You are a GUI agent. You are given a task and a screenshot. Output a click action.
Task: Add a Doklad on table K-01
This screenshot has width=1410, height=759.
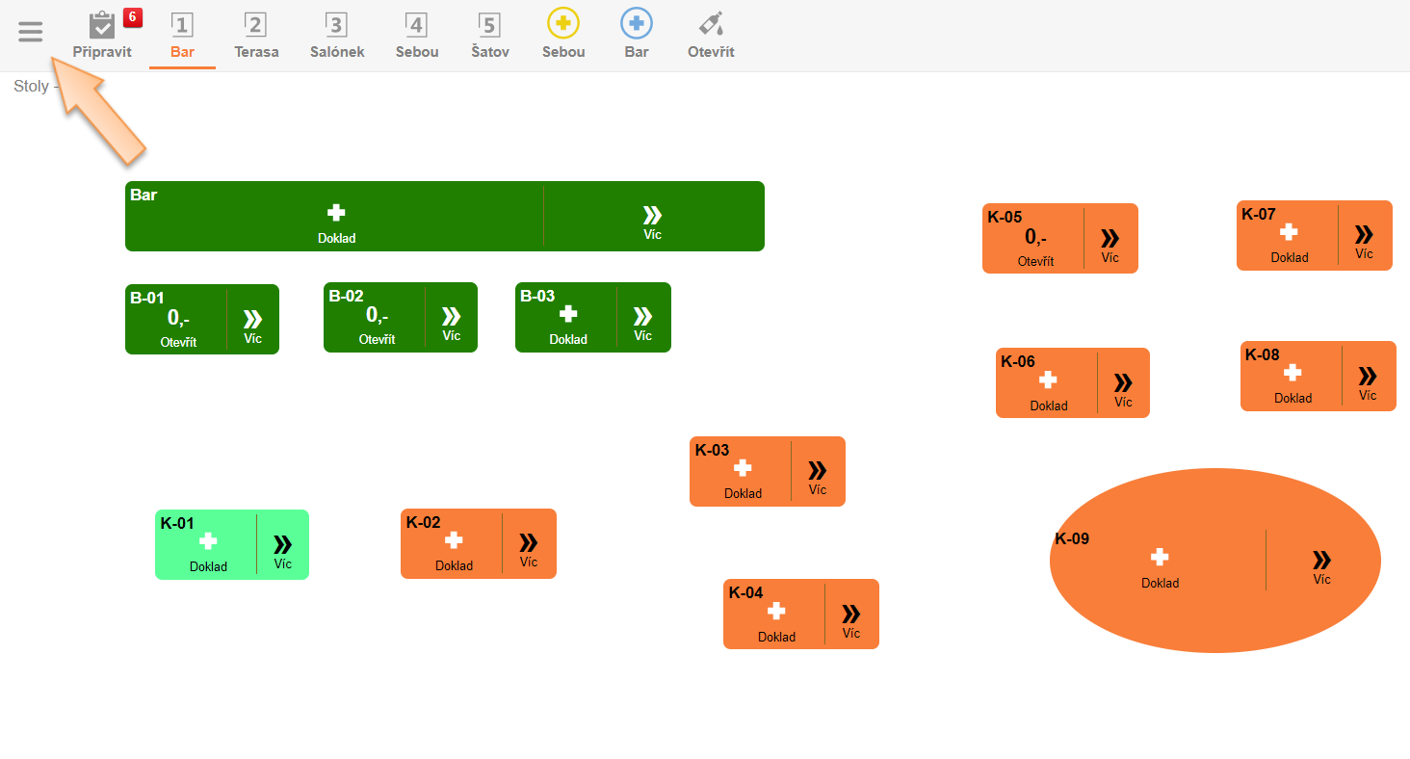pos(208,547)
